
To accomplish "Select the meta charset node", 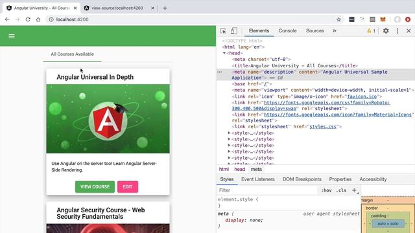I will point(261,60).
